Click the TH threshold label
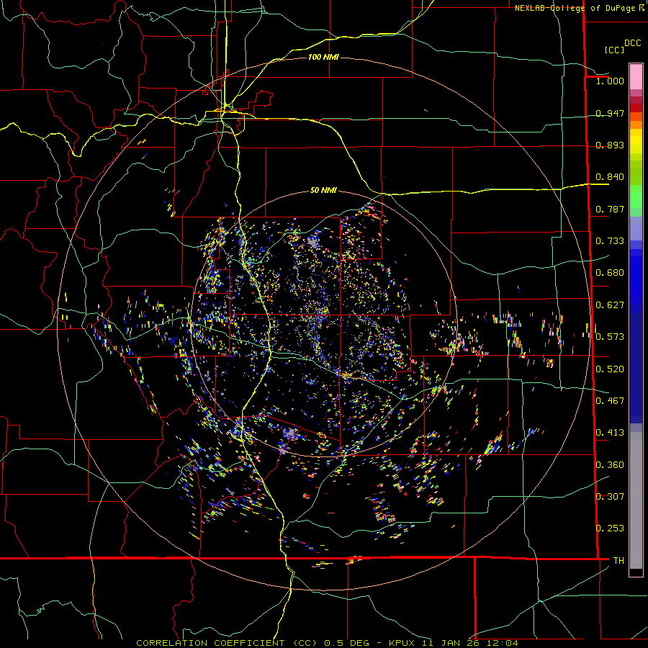Viewport: 648px width, 648px height. pyautogui.click(x=618, y=561)
